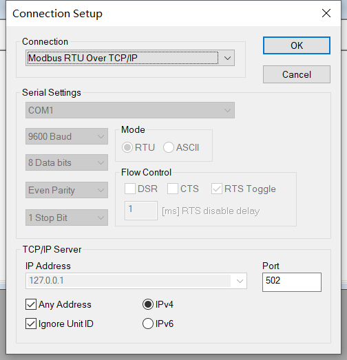The image size is (347, 360).
Task: Click the Port 502 input field
Action: [x=292, y=282]
